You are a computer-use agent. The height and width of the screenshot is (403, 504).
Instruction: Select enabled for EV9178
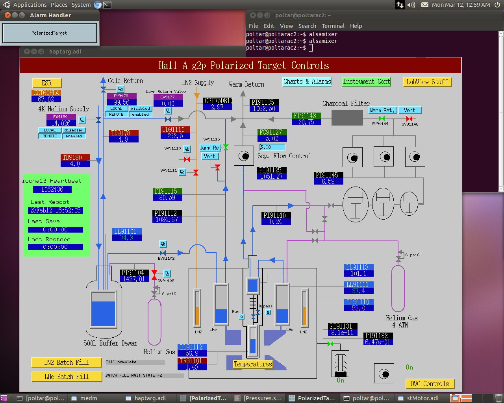[141, 115]
